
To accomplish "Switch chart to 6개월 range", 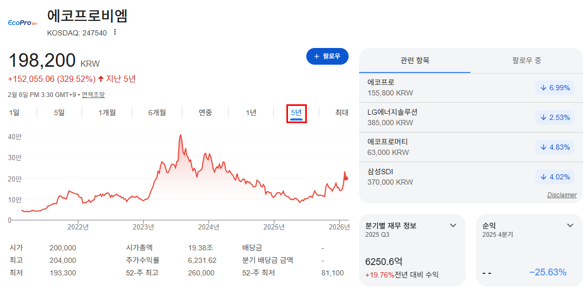I will coord(157,112).
